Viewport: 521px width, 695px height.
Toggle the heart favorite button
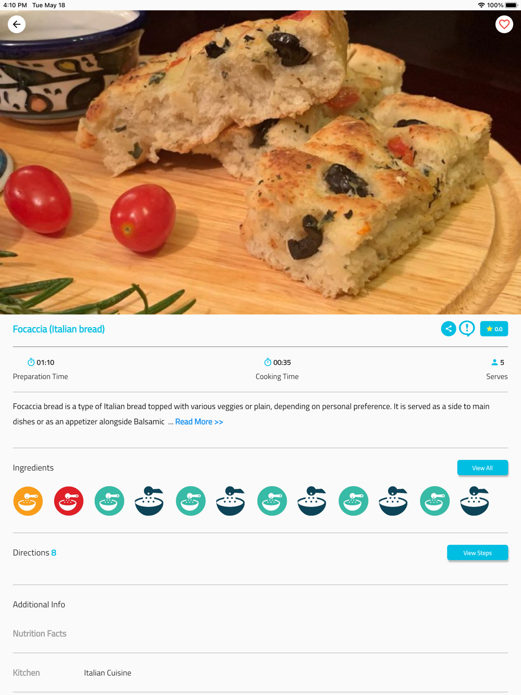[504, 24]
